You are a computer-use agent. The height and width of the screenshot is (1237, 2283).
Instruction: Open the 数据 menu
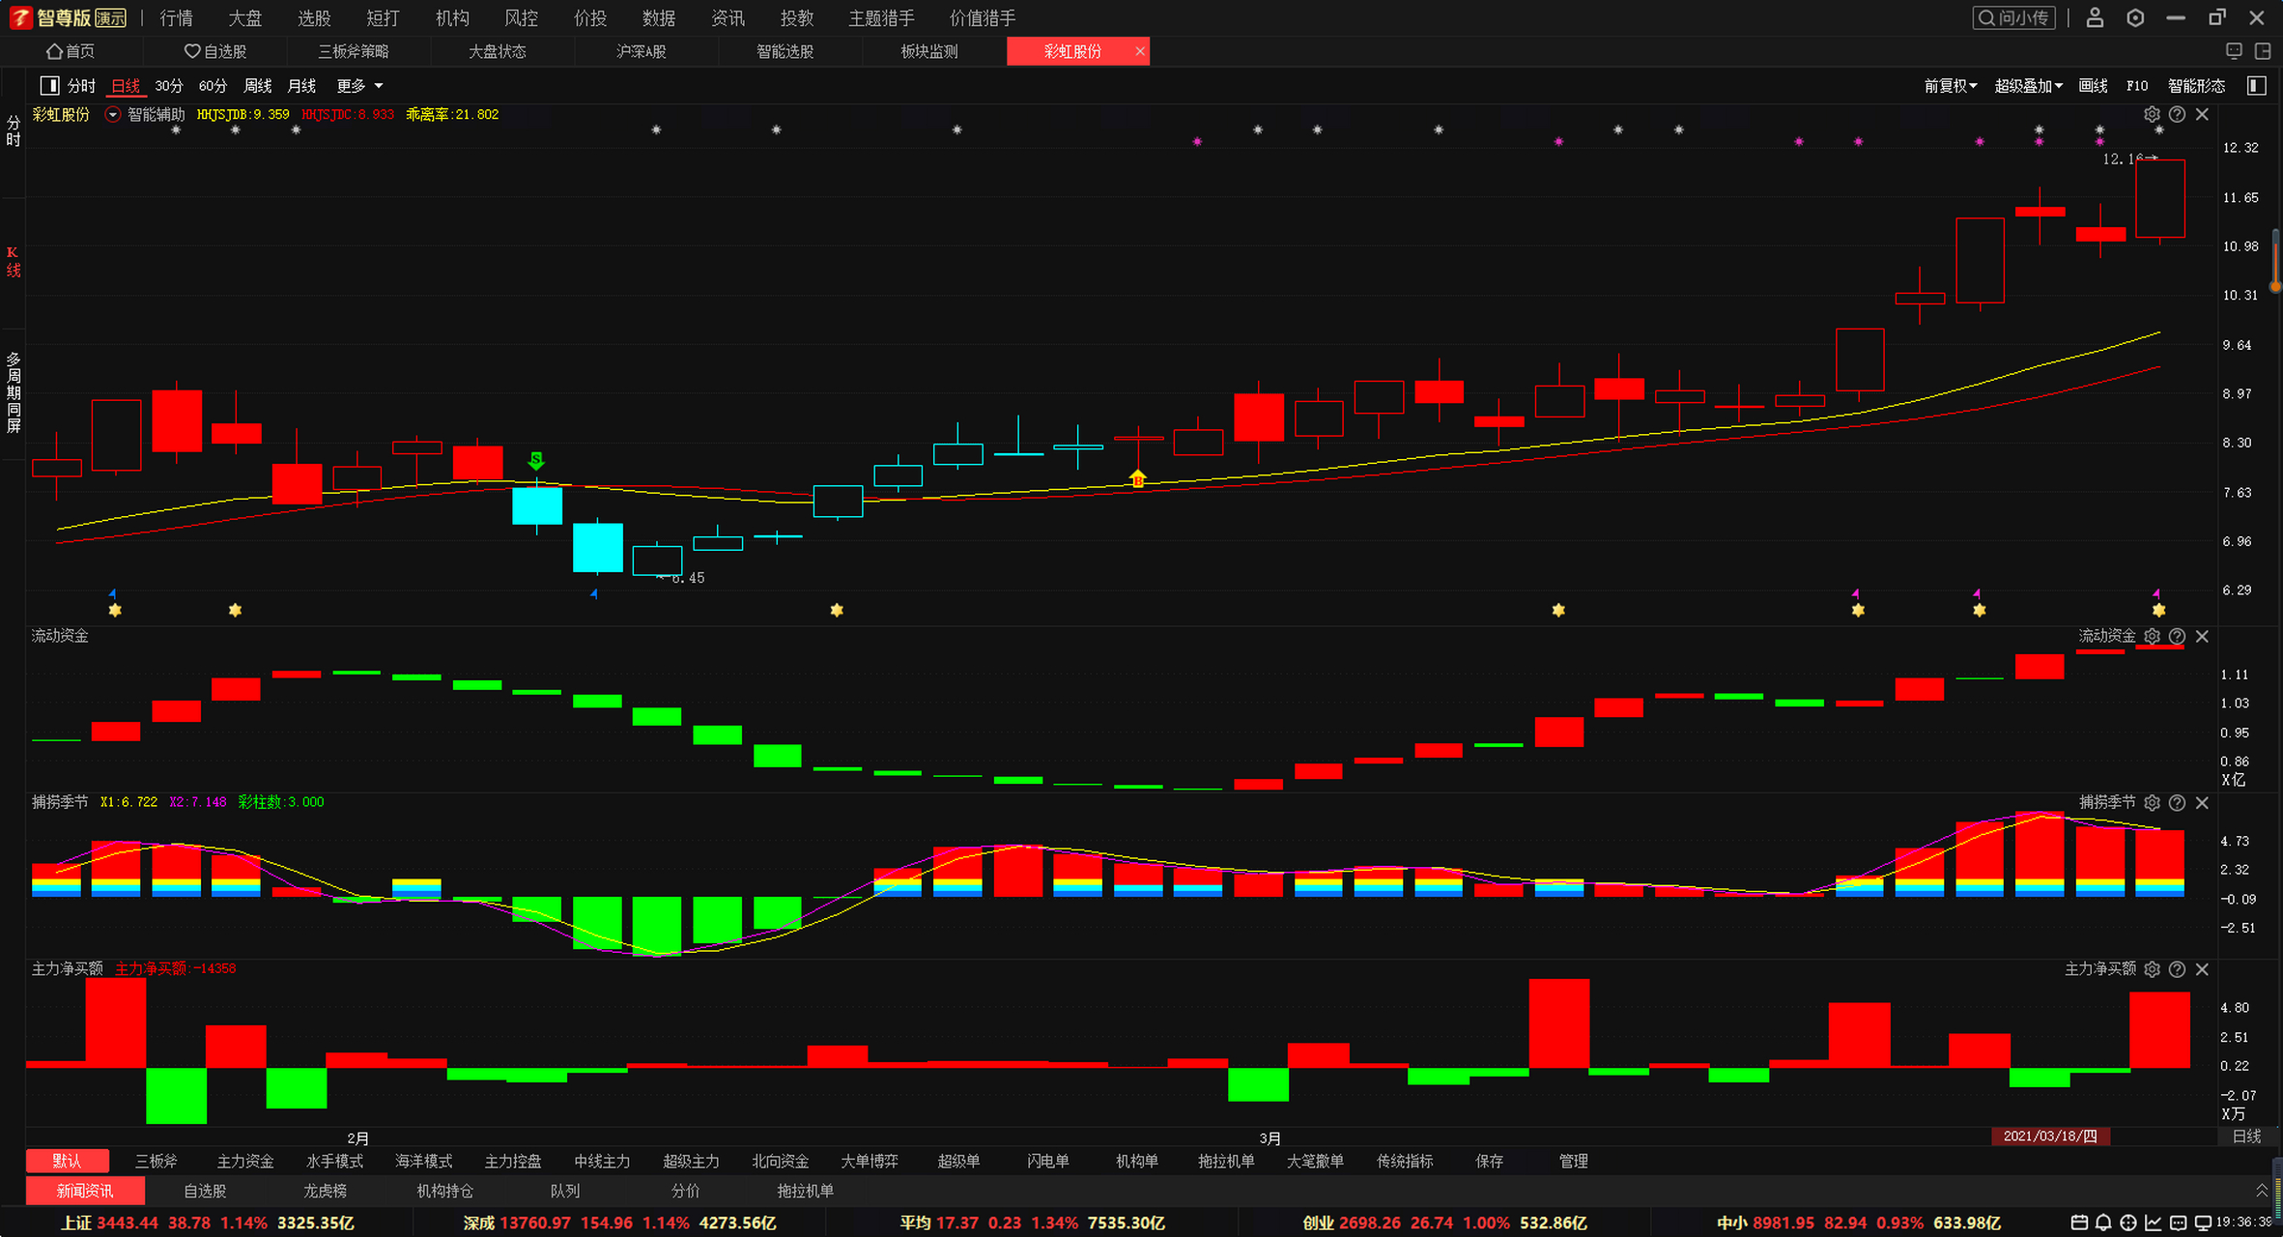pos(658,17)
